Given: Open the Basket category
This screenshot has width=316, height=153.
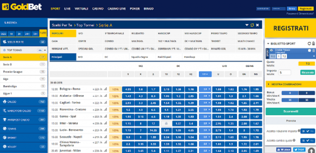Looking at the screenshot, I should click(x=23, y=138).
